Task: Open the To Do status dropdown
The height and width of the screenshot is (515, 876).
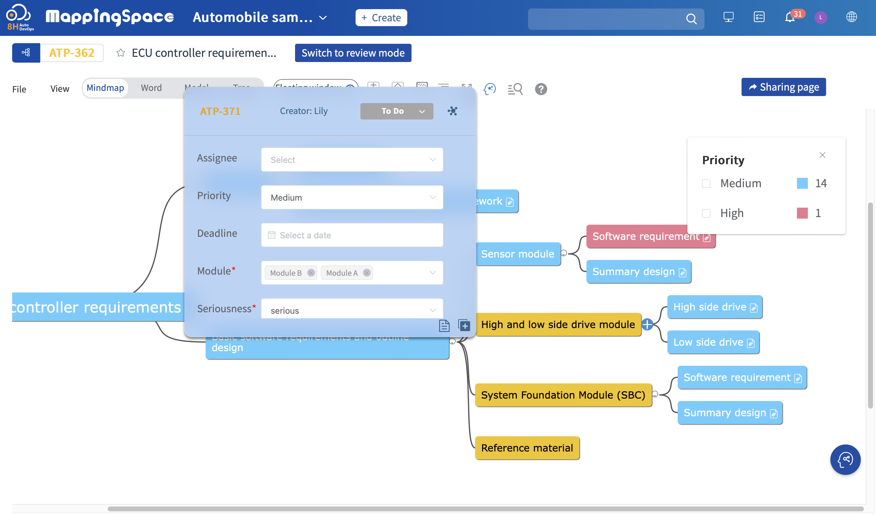Action: (x=396, y=111)
